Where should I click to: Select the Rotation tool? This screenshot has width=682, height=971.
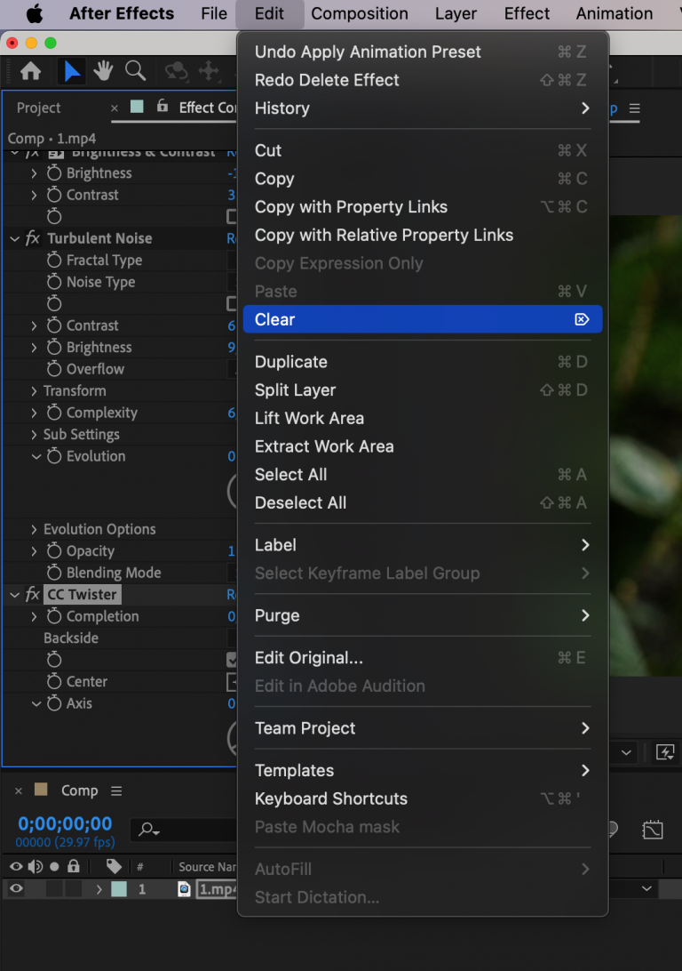click(x=178, y=71)
